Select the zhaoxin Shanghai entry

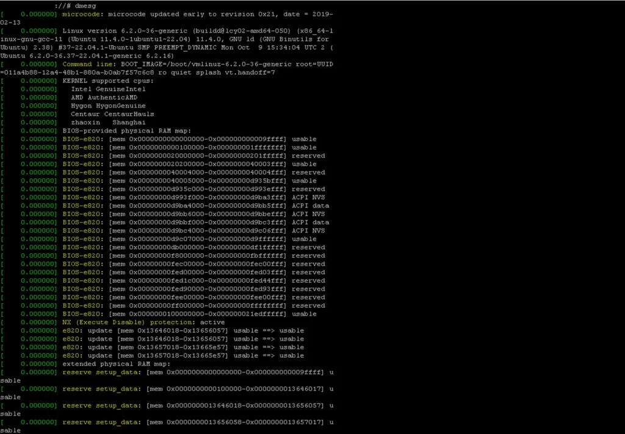point(108,123)
